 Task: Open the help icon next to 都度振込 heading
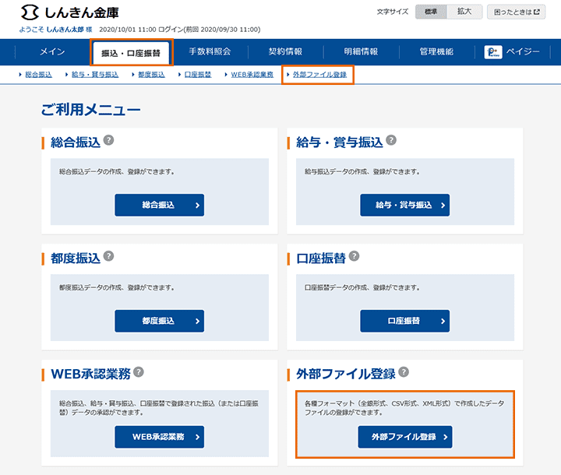tap(109, 255)
